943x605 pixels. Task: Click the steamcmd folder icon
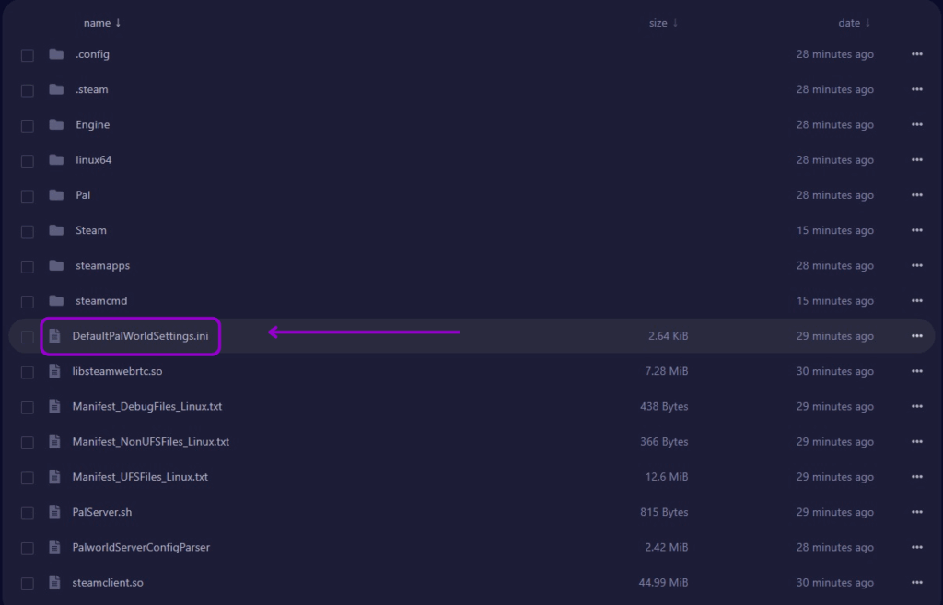click(56, 301)
